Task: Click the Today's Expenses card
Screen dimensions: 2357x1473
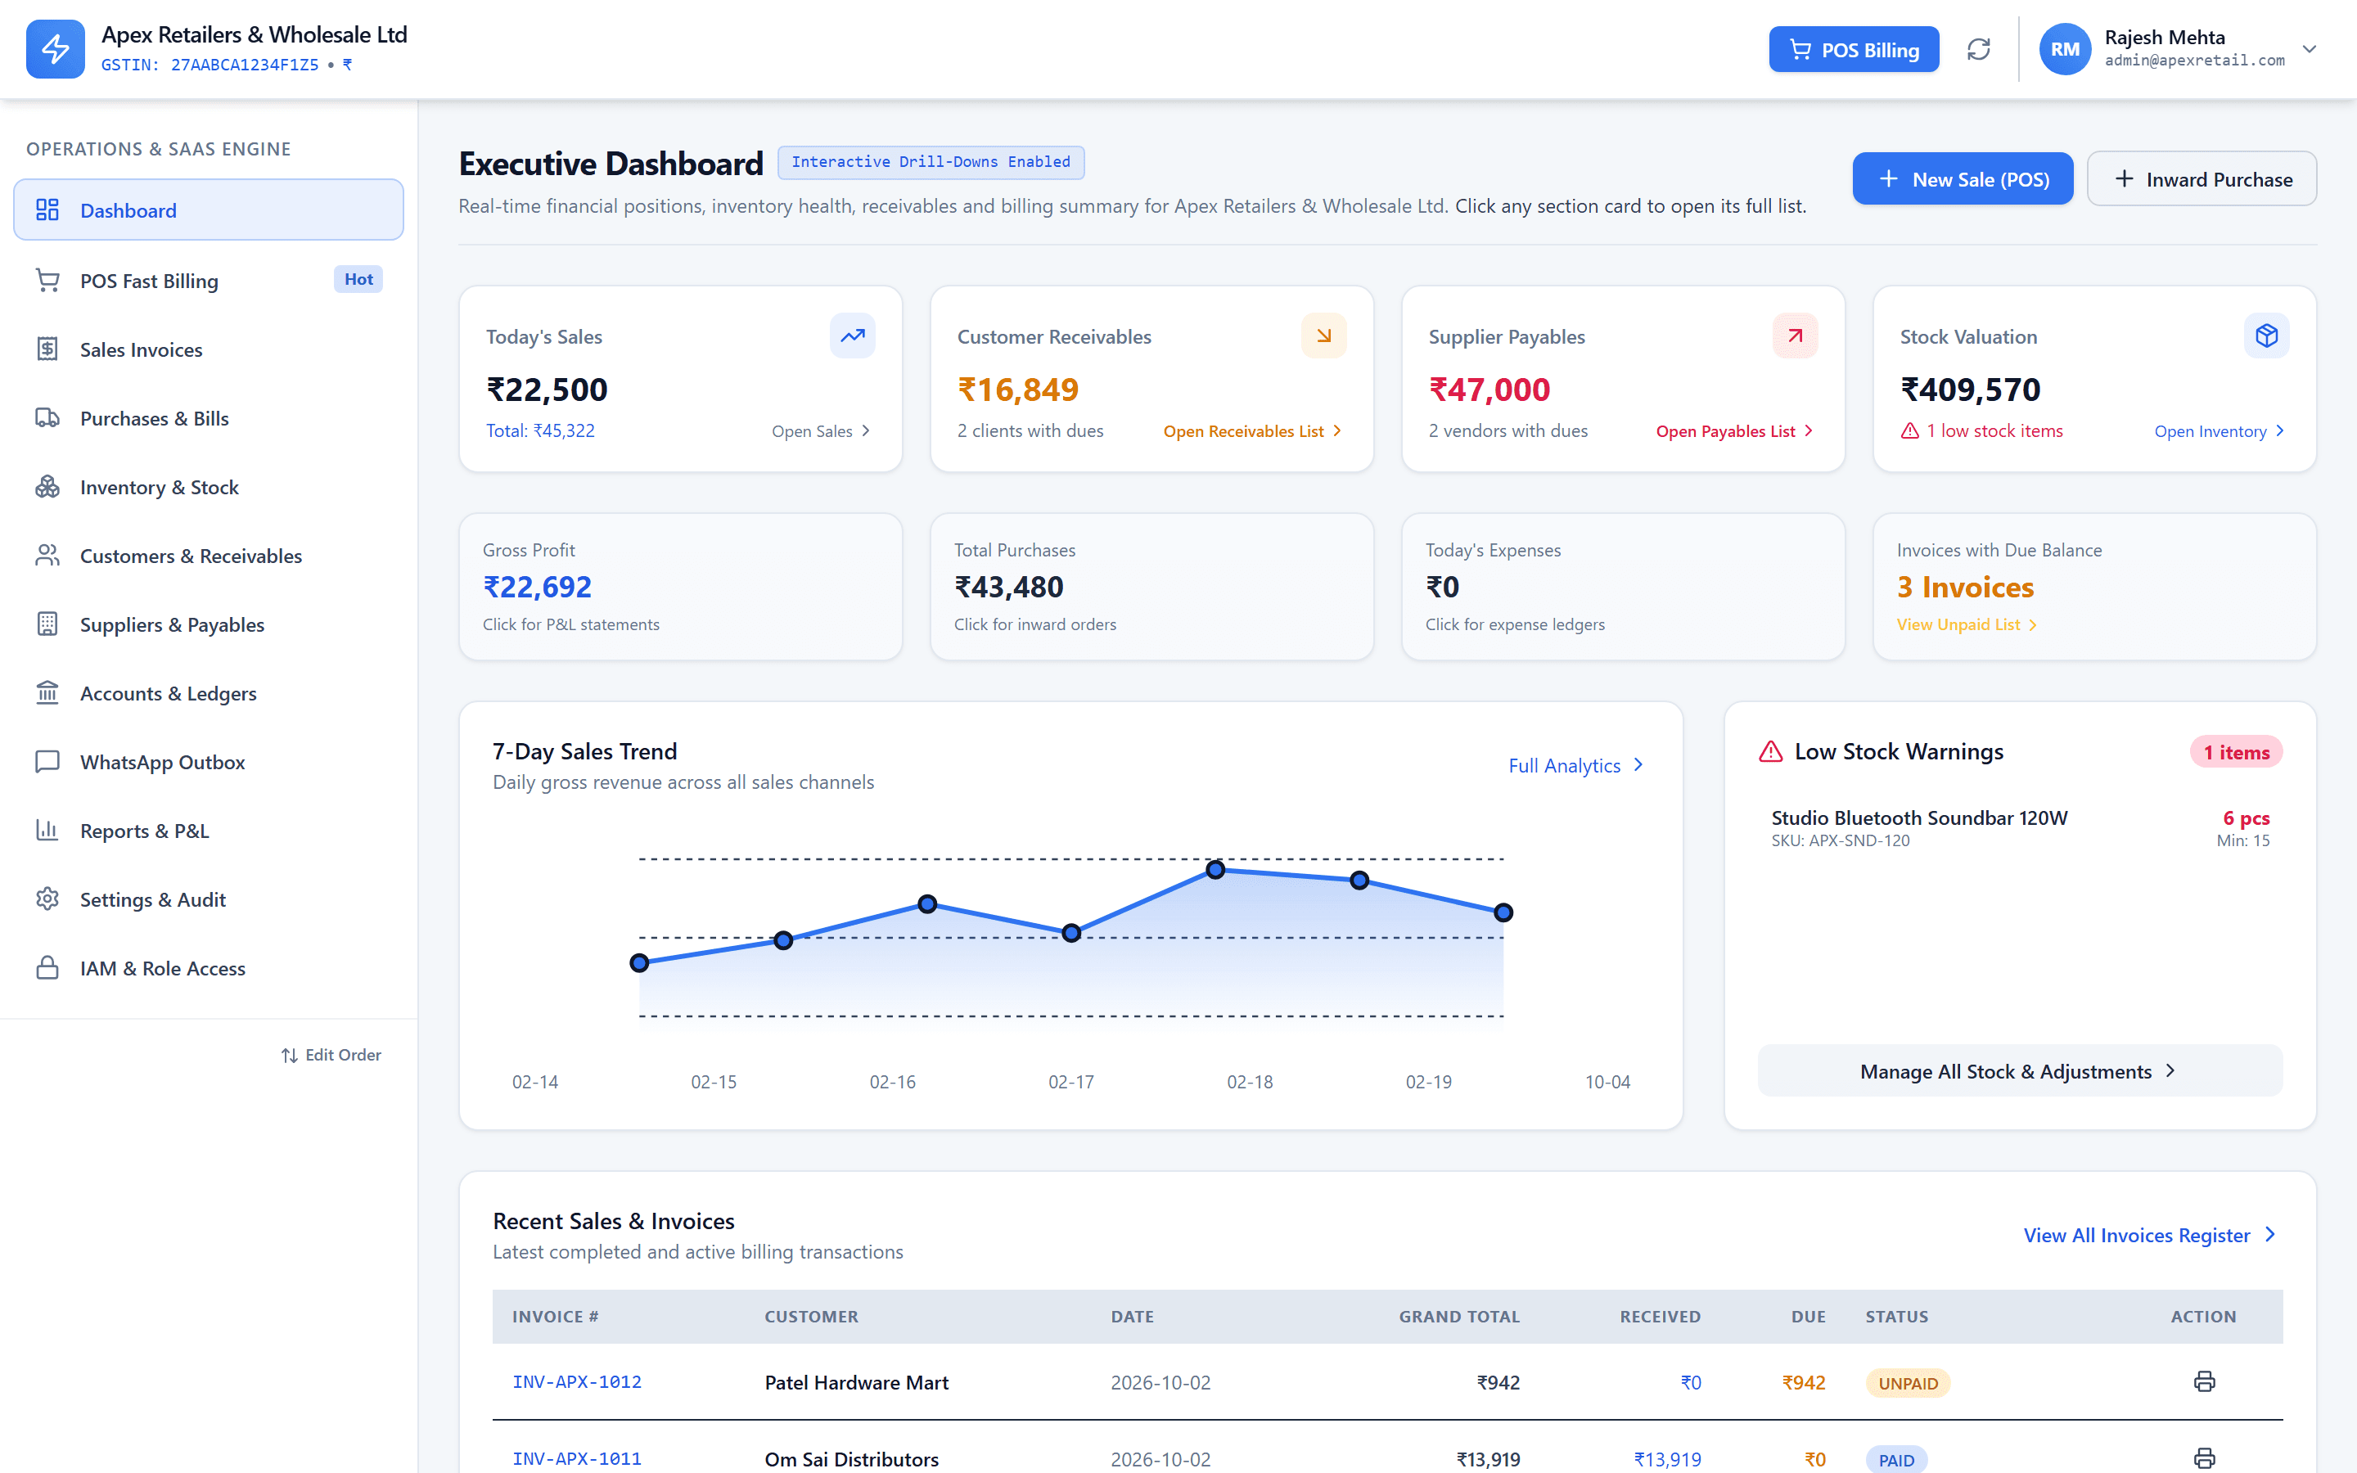Action: click(1623, 587)
